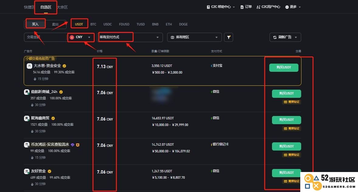
Task: Open the C2C用户中心 link
Action: click(x=268, y=7)
